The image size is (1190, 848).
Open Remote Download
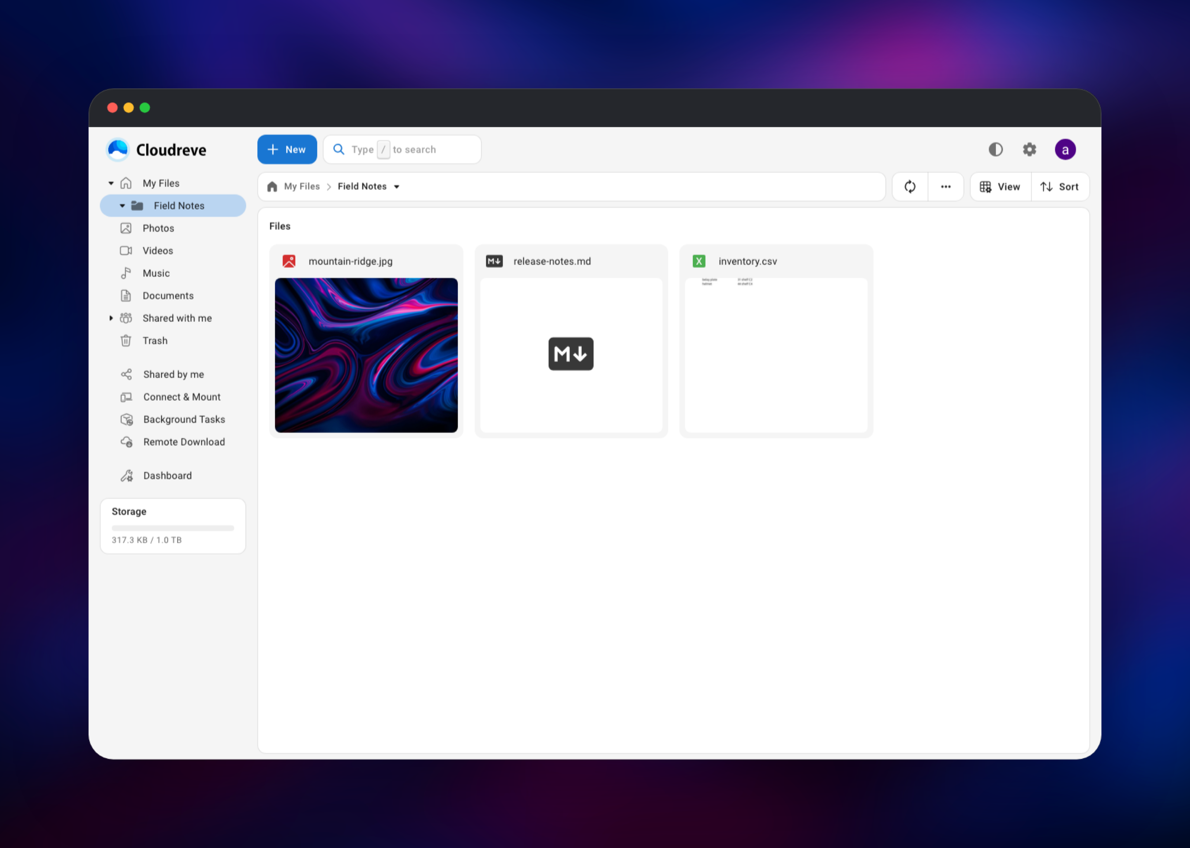pos(173,442)
